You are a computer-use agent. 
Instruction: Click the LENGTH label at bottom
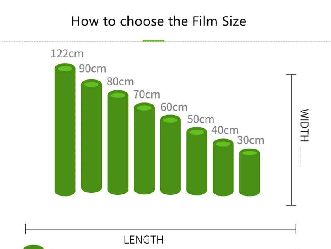pos(144,240)
